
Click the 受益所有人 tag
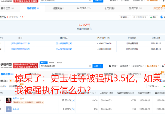tap(18, 102)
